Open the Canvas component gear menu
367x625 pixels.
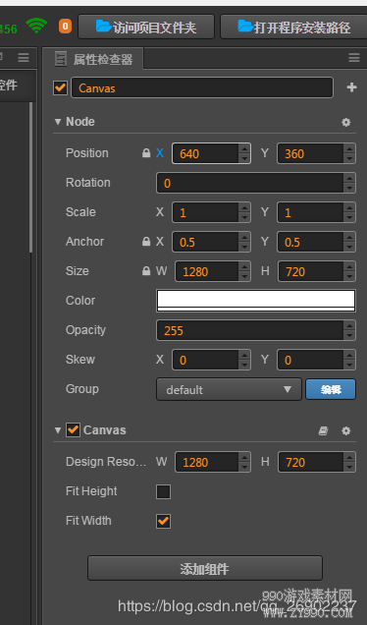346,430
